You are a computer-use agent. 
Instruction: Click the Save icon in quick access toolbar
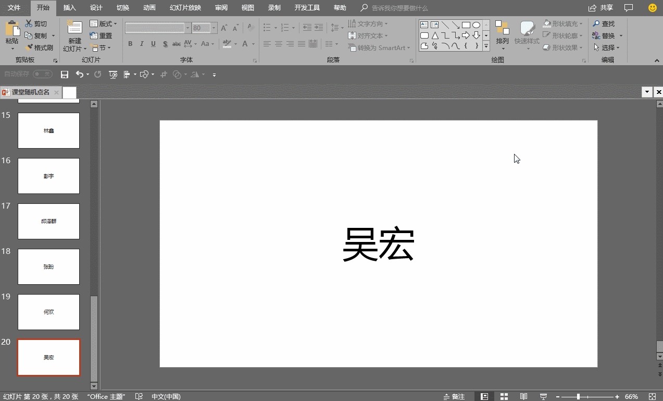[x=65, y=75]
